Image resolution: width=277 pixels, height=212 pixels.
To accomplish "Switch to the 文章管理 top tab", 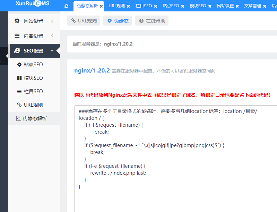I will tap(253, 6).
